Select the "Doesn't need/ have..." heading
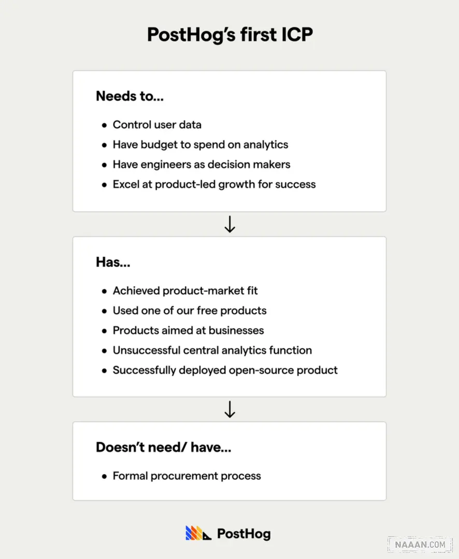This screenshot has width=459, height=559. click(163, 447)
